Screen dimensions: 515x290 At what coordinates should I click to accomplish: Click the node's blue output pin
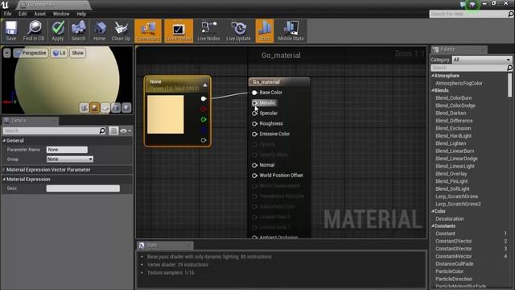pos(204,130)
